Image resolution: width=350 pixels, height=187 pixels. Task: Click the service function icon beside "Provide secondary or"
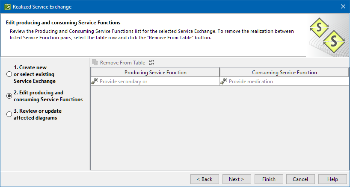click(x=95, y=81)
